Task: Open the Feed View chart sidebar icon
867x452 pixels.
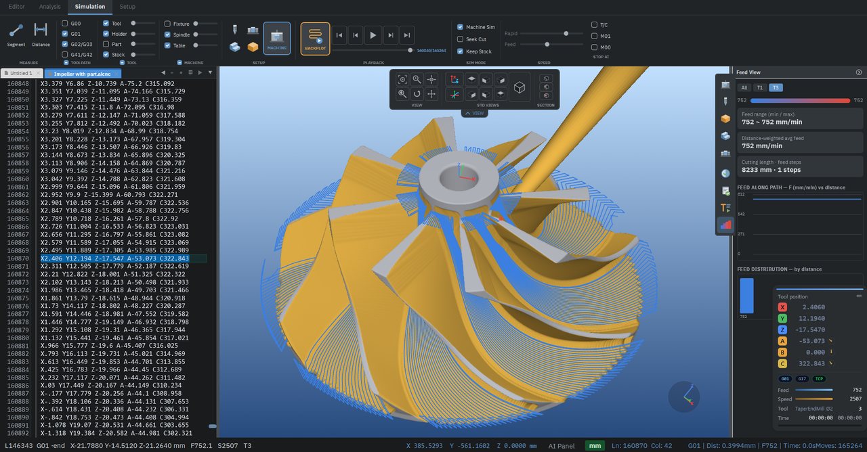Action: point(725,225)
